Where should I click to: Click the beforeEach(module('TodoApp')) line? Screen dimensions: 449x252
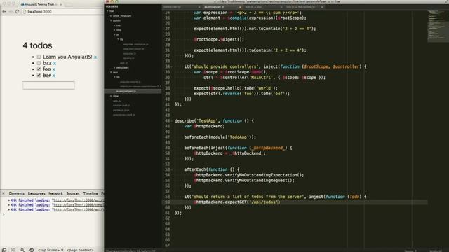pos(220,137)
